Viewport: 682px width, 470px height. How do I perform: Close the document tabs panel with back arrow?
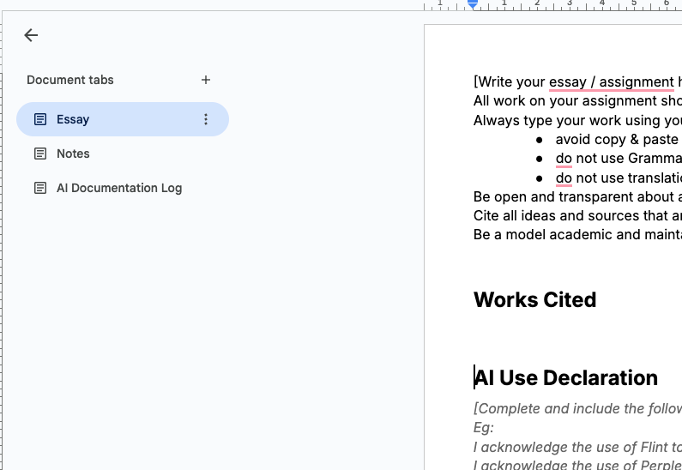(x=31, y=35)
